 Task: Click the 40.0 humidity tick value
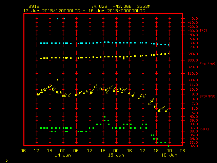point(194,117)
